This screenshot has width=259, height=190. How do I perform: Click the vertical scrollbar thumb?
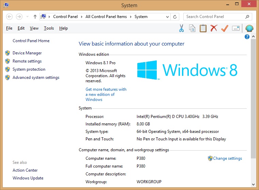(253, 99)
